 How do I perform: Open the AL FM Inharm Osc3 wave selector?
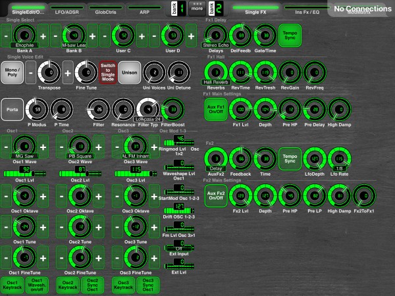[x=136, y=156]
